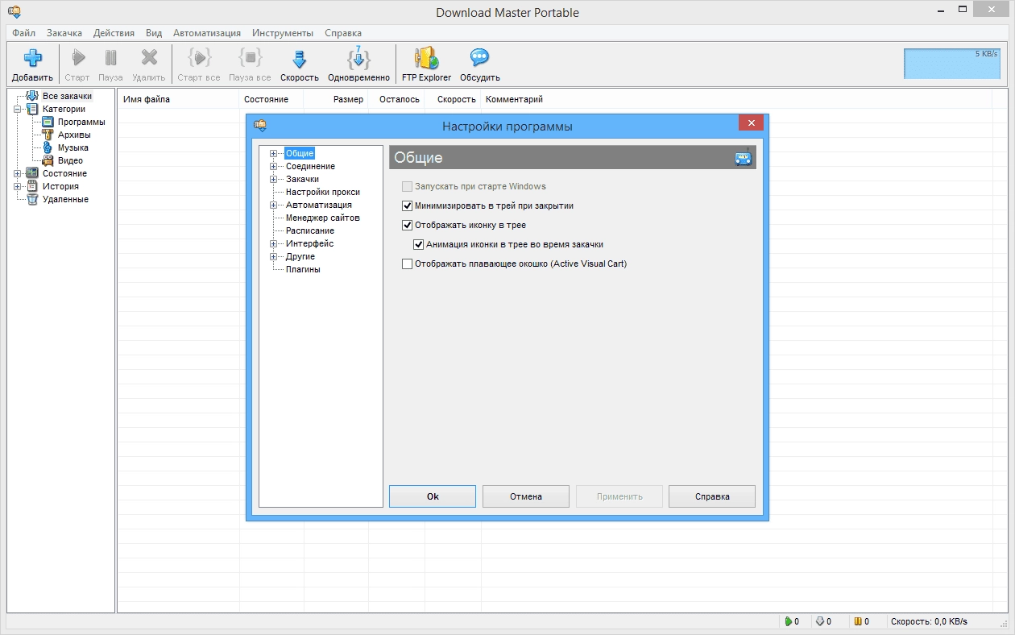Image resolution: width=1015 pixels, height=635 pixels.
Task: Click the Музыка category icon
Action: click(x=48, y=147)
